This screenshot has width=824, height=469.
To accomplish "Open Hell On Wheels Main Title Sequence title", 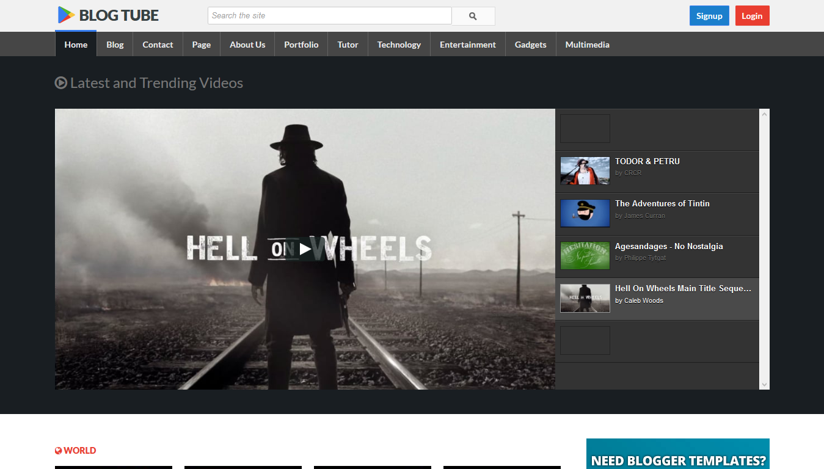I will [x=684, y=288].
